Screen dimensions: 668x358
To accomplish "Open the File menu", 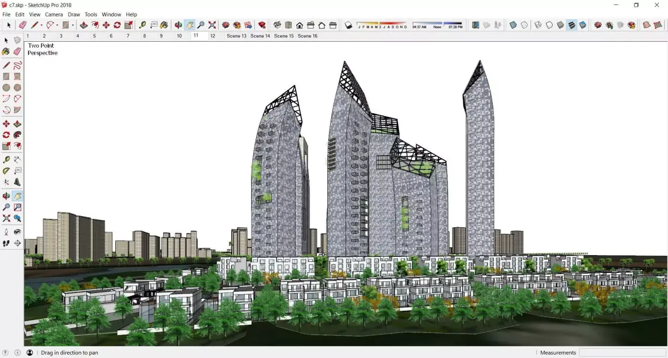I will pyautogui.click(x=7, y=14).
